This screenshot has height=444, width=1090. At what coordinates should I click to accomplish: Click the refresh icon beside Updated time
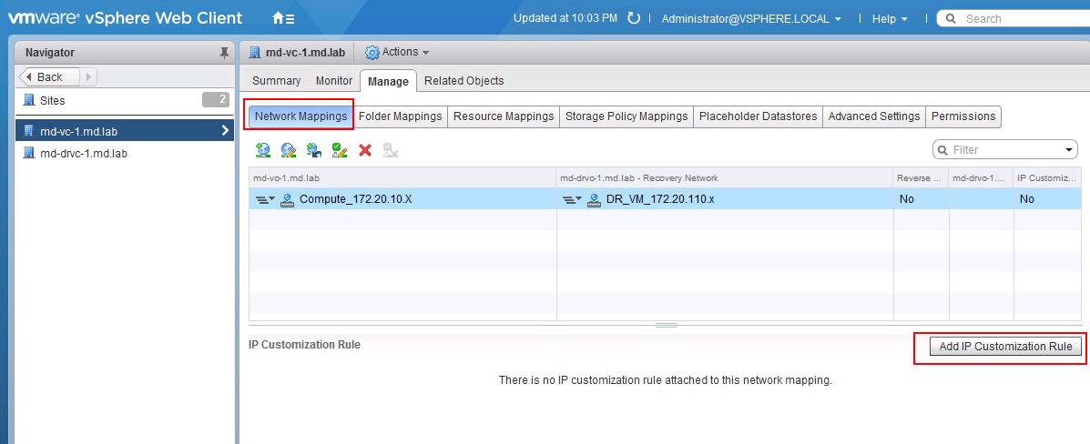[x=633, y=19]
